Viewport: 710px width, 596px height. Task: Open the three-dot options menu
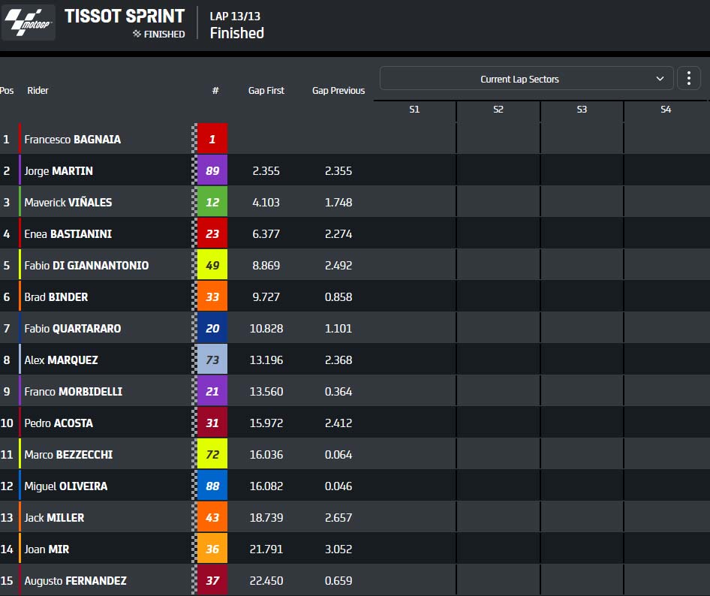(x=689, y=78)
